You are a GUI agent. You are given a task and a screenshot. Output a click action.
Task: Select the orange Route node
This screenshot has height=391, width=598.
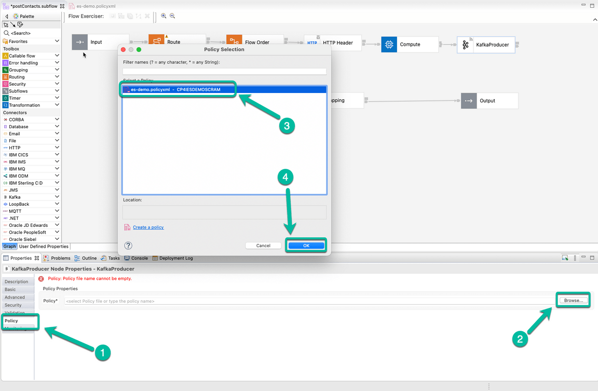click(157, 39)
